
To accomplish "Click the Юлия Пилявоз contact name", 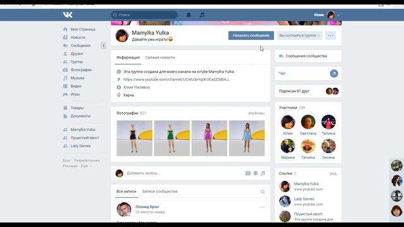I will [136, 87].
